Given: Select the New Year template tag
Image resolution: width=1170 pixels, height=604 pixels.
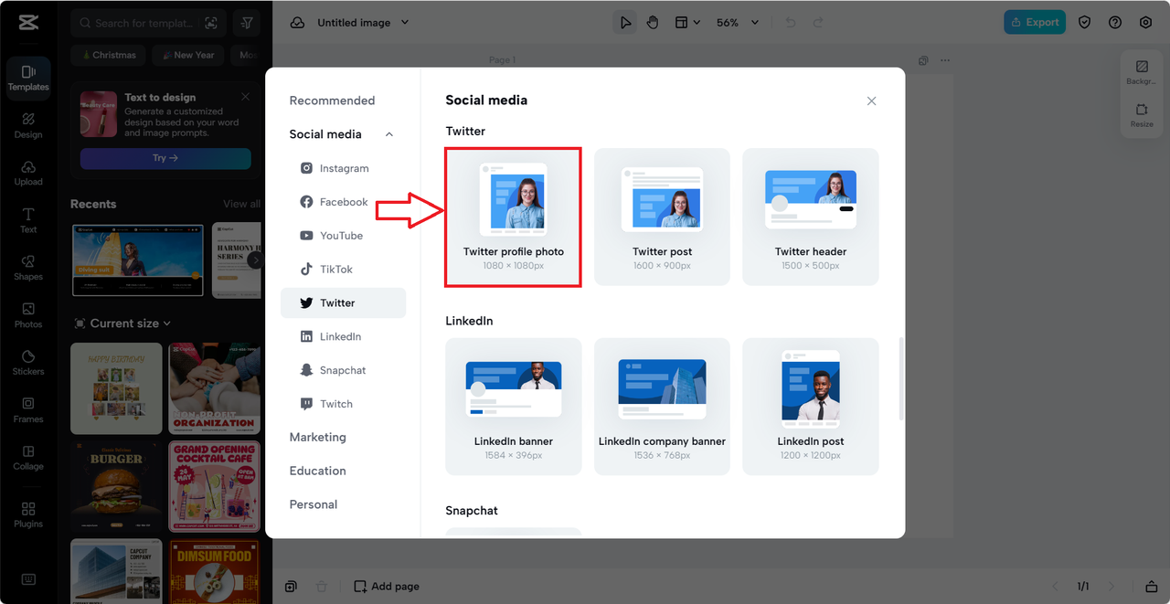Looking at the screenshot, I should point(187,55).
